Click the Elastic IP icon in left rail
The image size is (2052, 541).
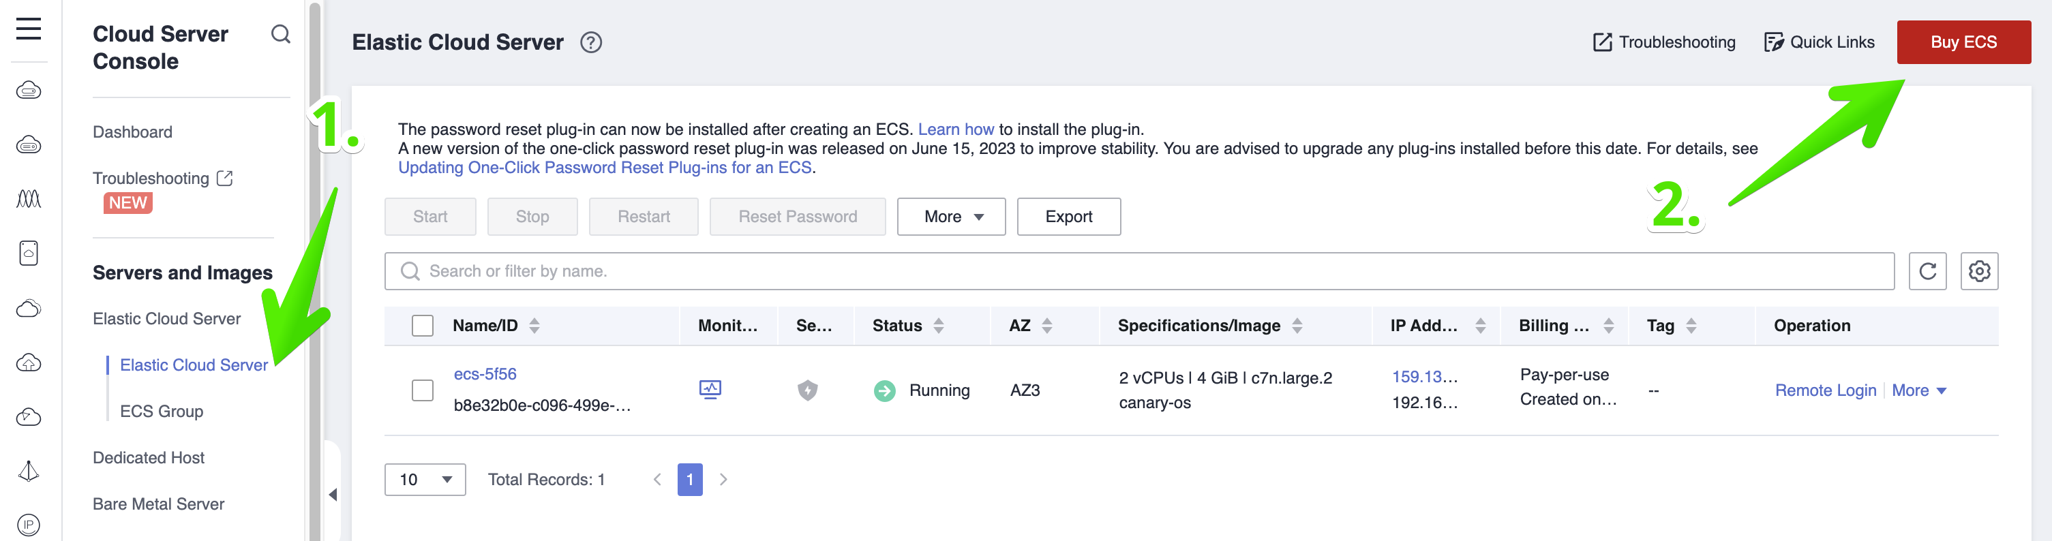coord(29,524)
